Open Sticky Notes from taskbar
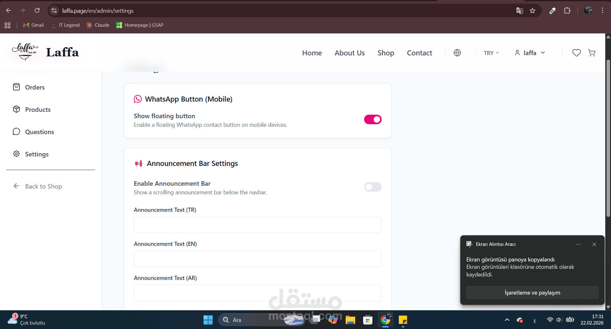This screenshot has width=611, height=329. 403,320
